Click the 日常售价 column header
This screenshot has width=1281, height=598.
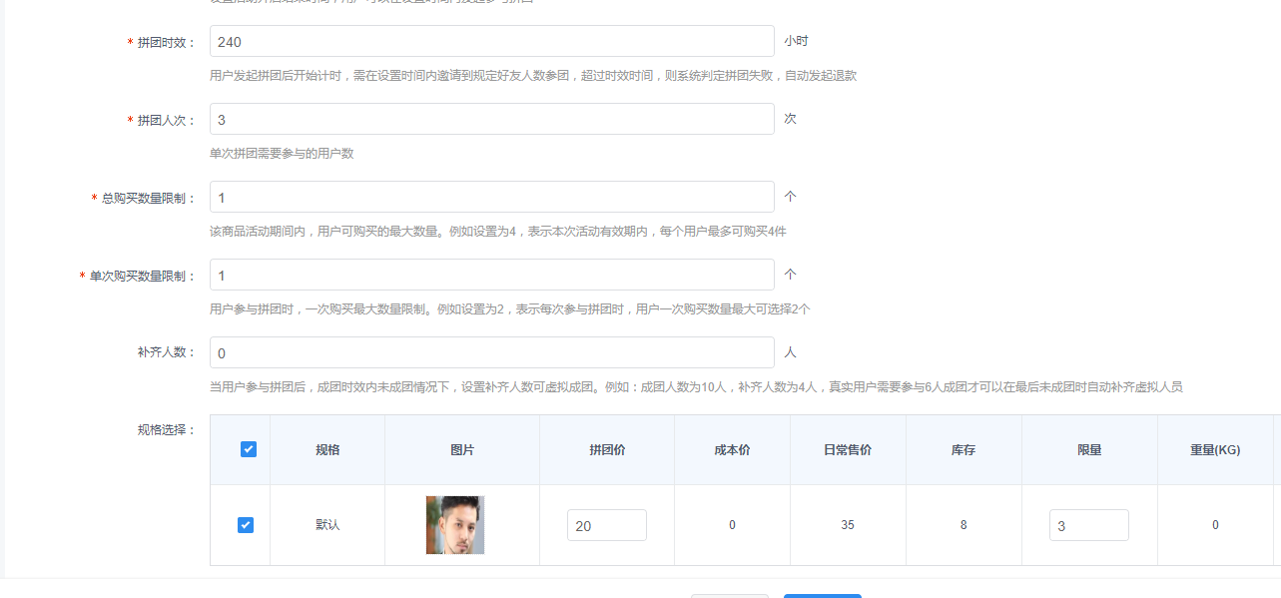[848, 450]
